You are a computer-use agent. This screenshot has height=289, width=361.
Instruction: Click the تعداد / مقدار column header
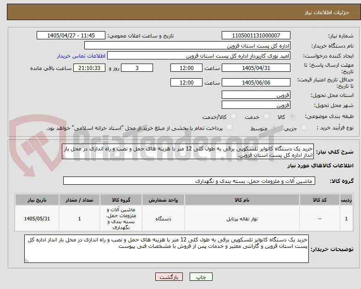point(79,200)
